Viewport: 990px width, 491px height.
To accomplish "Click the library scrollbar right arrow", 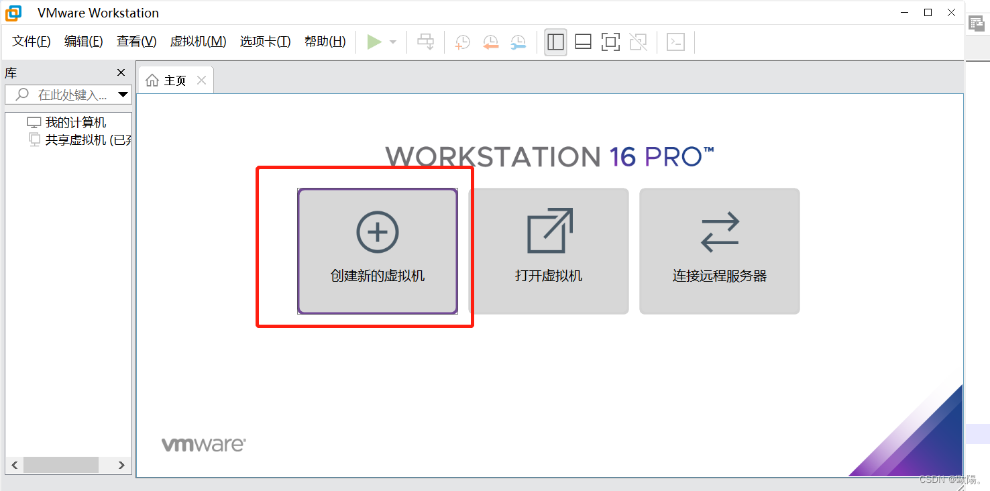I will coord(121,465).
